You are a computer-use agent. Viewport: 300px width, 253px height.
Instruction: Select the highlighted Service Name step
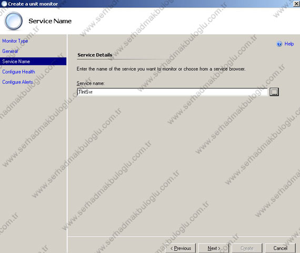coord(33,61)
